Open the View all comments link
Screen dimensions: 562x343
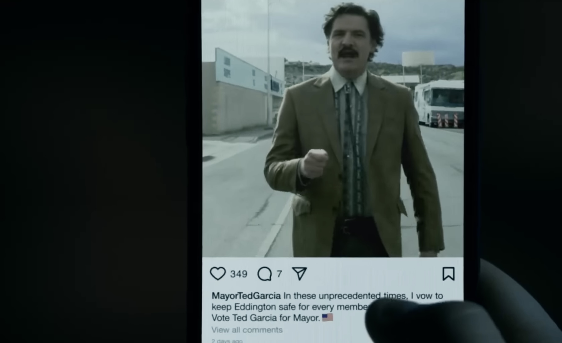coord(247,330)
